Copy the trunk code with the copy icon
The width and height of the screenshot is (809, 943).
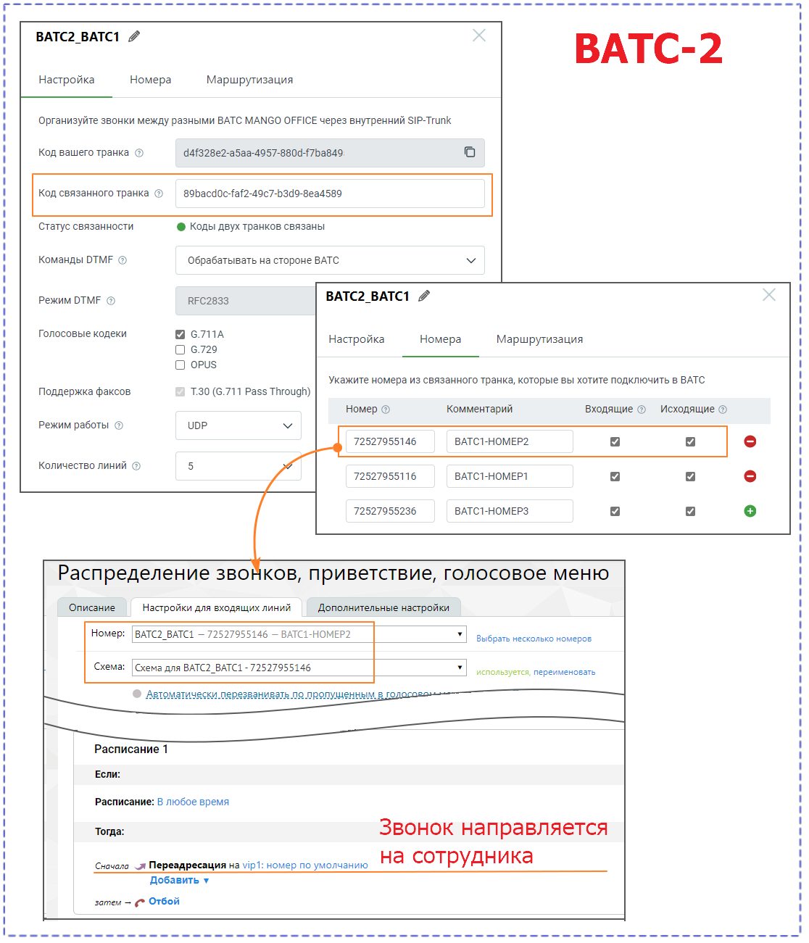(x=470, y=151)
